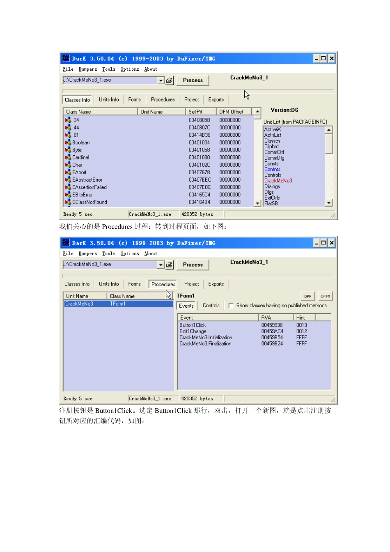Click the EAbort class icon
Viewport: 390px width, 552px height.
coord(68,172)
